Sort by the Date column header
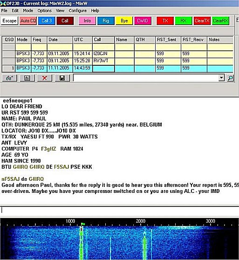239x260 pixels. click(60, 40)
